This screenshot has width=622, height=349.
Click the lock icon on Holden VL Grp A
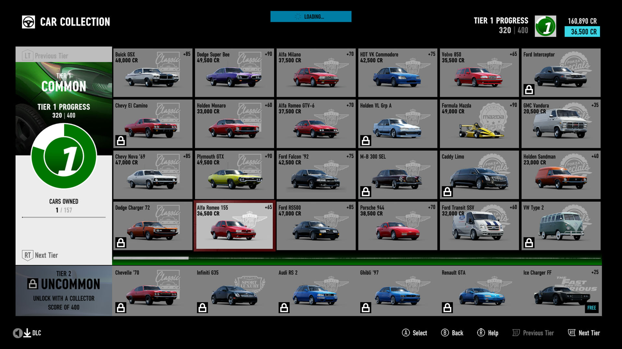pos(366,141)
